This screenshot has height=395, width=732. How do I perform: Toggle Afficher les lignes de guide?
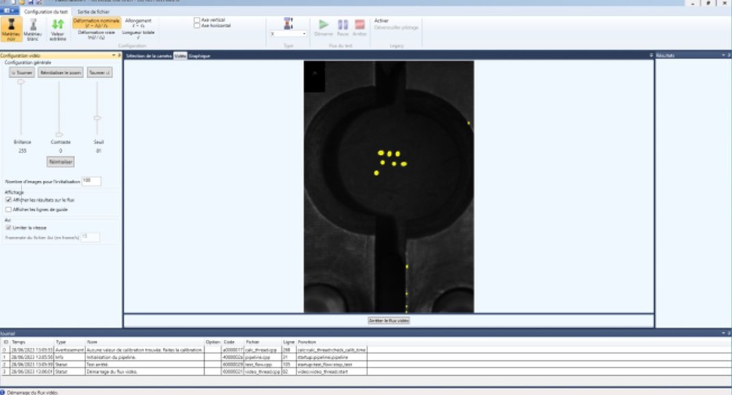click(8, 209)
